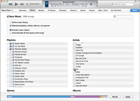Eject Nano Red device icon

(12, 10)
